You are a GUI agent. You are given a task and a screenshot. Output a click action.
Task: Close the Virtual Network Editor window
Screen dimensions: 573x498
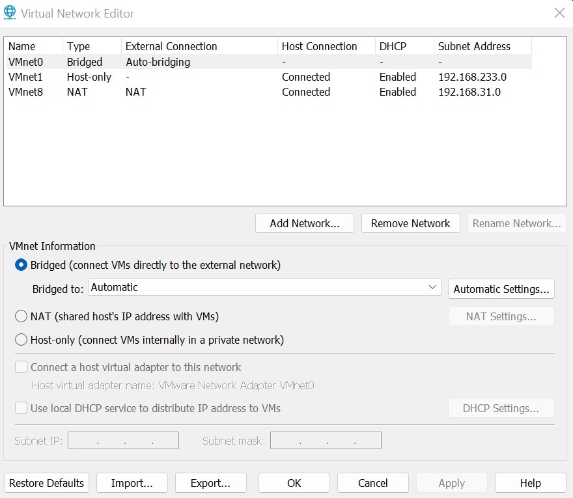559,13
